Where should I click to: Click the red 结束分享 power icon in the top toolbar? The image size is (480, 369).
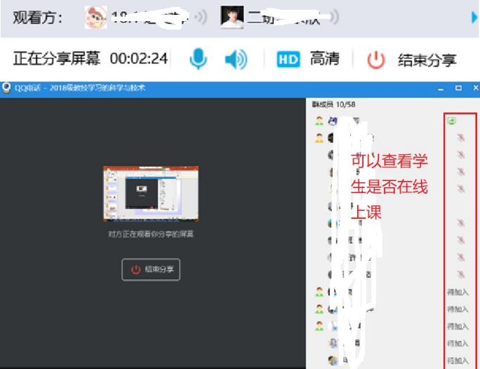point(376,60)
